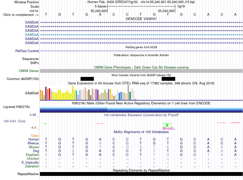Click the 'RepeatMasker' track label

point(28,174)
